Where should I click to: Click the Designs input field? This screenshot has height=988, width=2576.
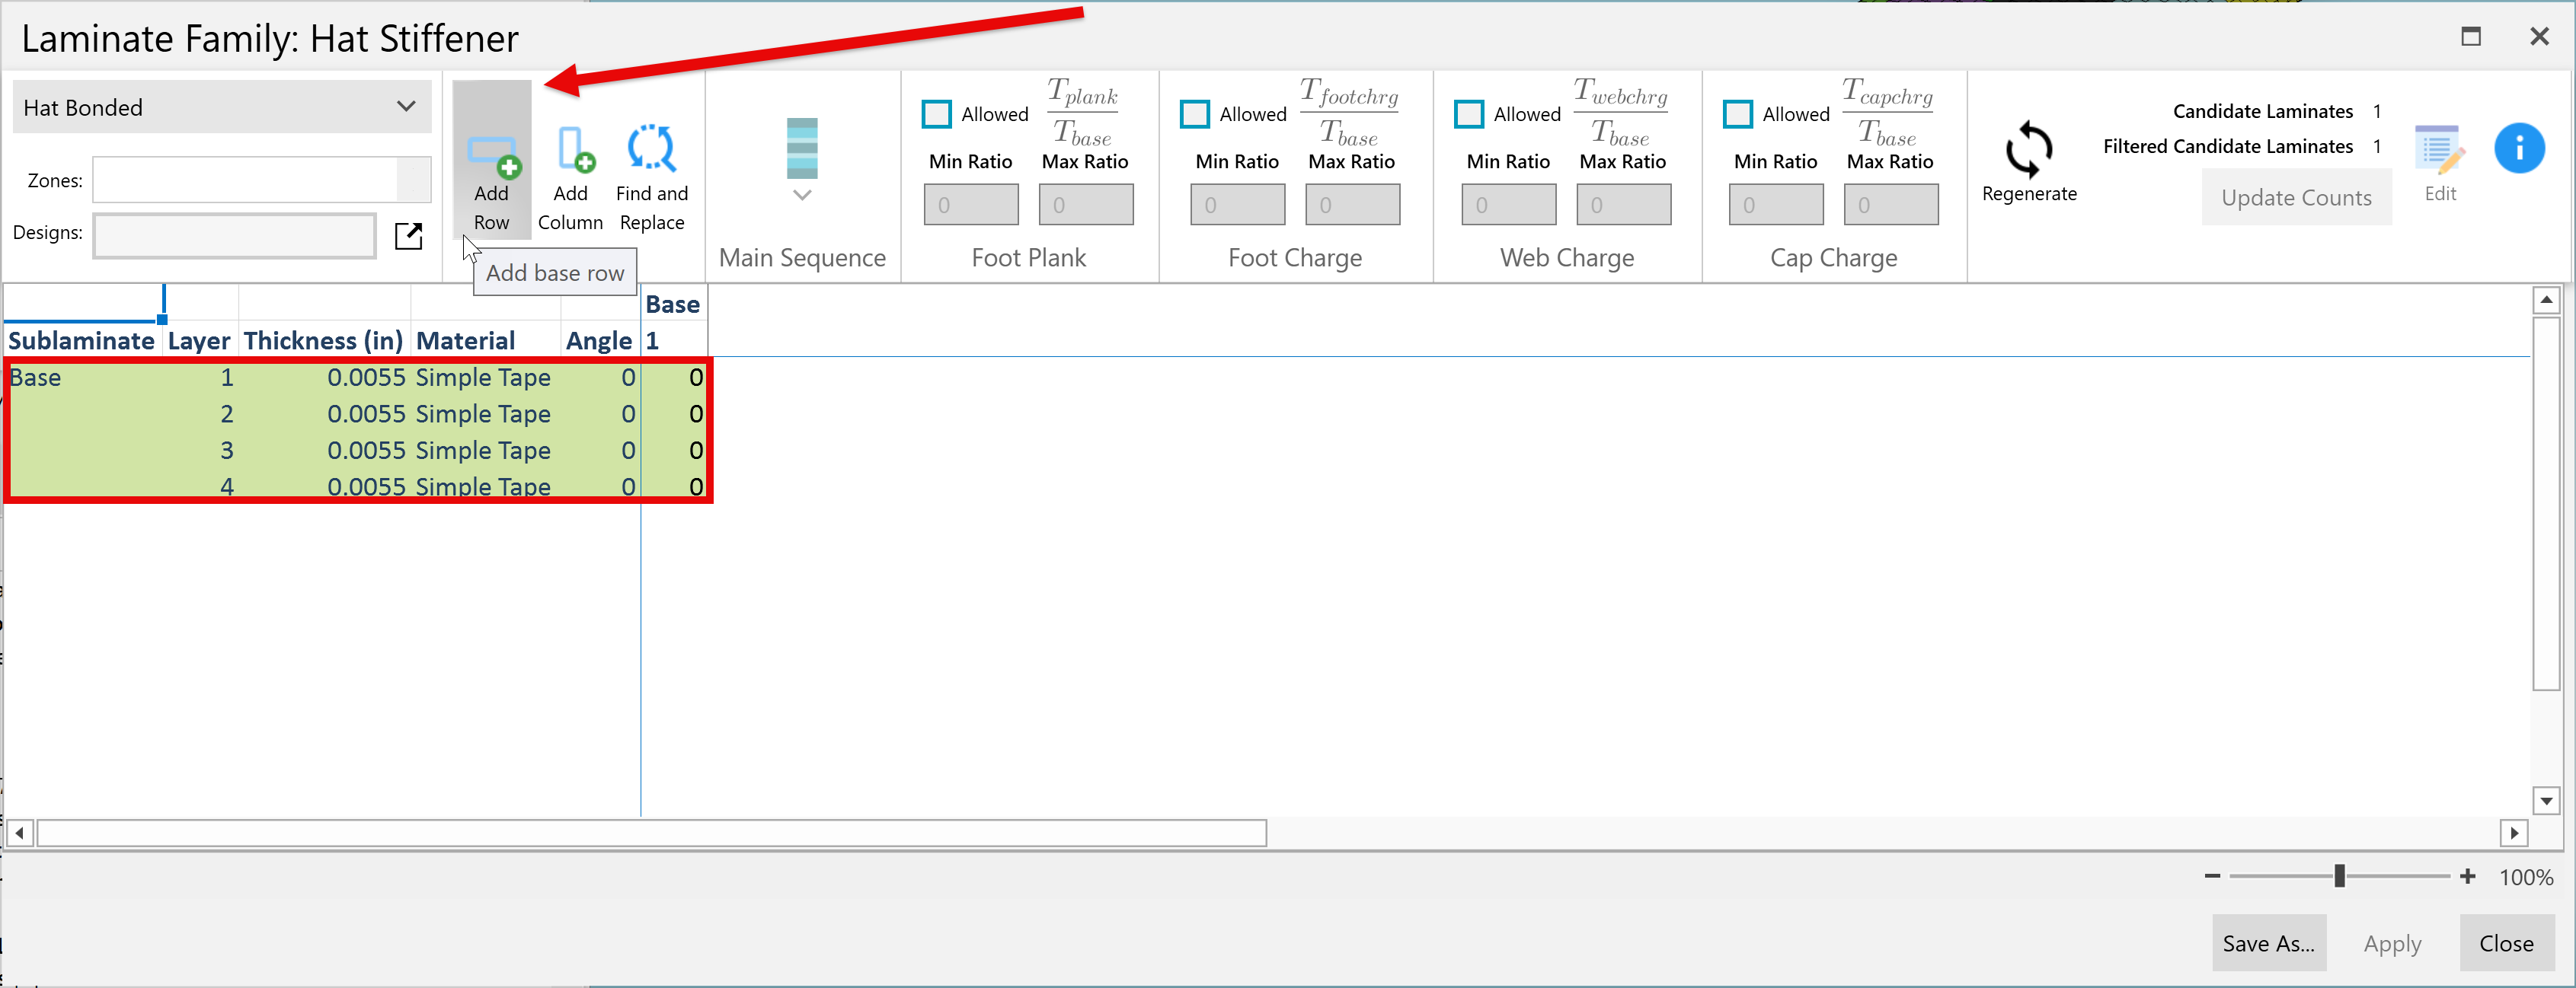point(235,236)
